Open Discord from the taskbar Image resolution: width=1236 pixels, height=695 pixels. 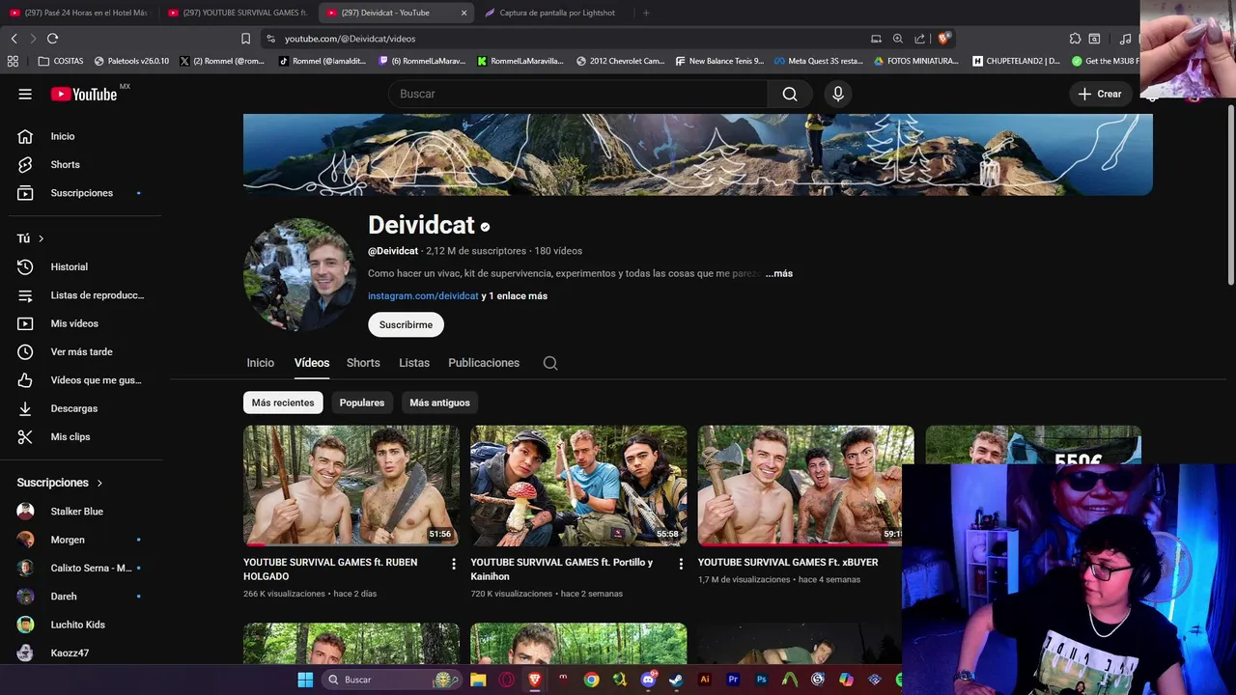point(648,680)
